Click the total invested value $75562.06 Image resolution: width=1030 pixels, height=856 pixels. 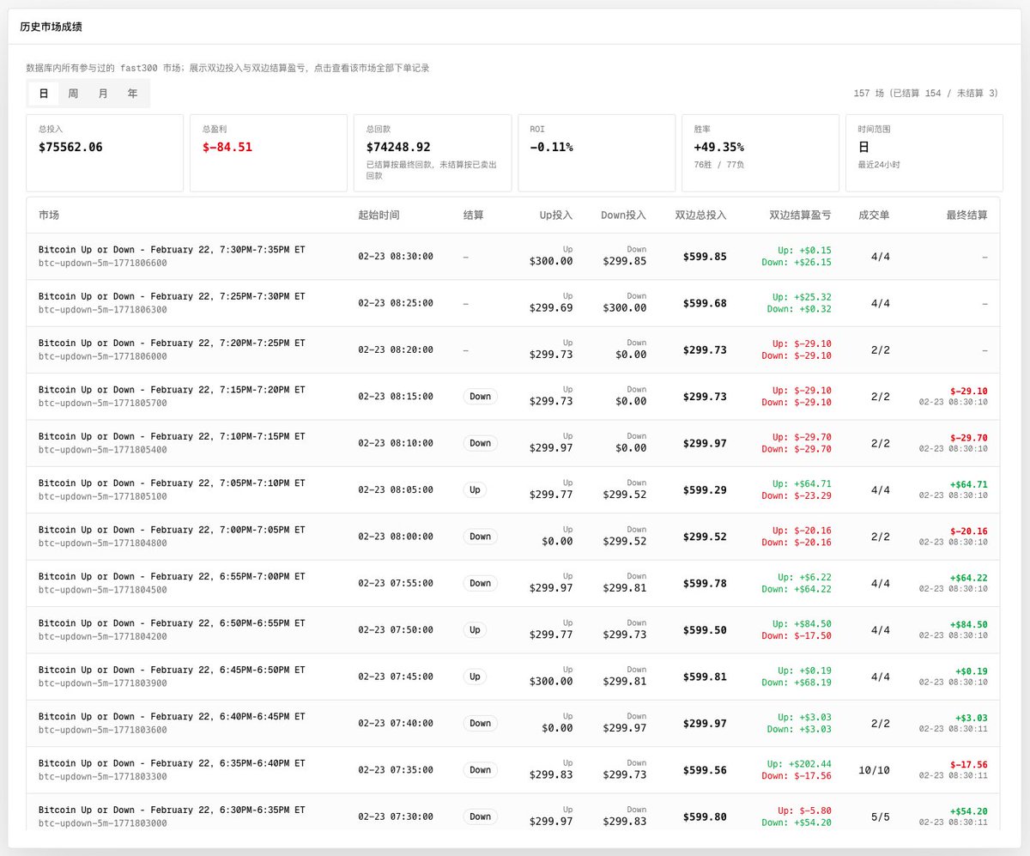point(70,147)
